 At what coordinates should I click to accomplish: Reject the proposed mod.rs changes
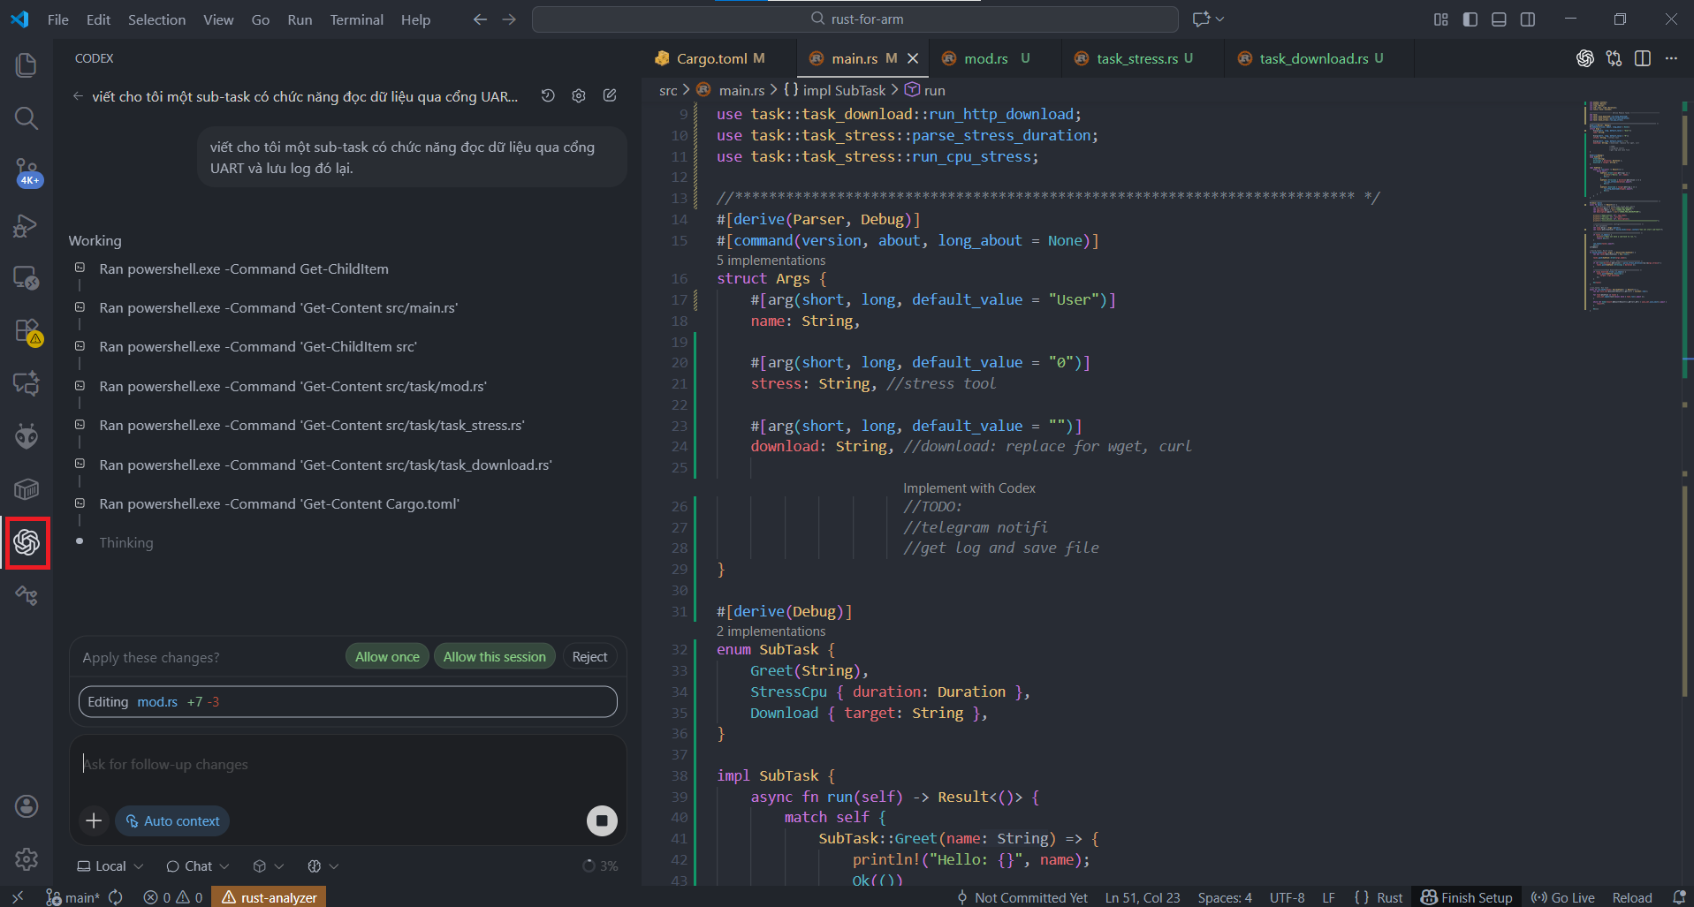589,657
